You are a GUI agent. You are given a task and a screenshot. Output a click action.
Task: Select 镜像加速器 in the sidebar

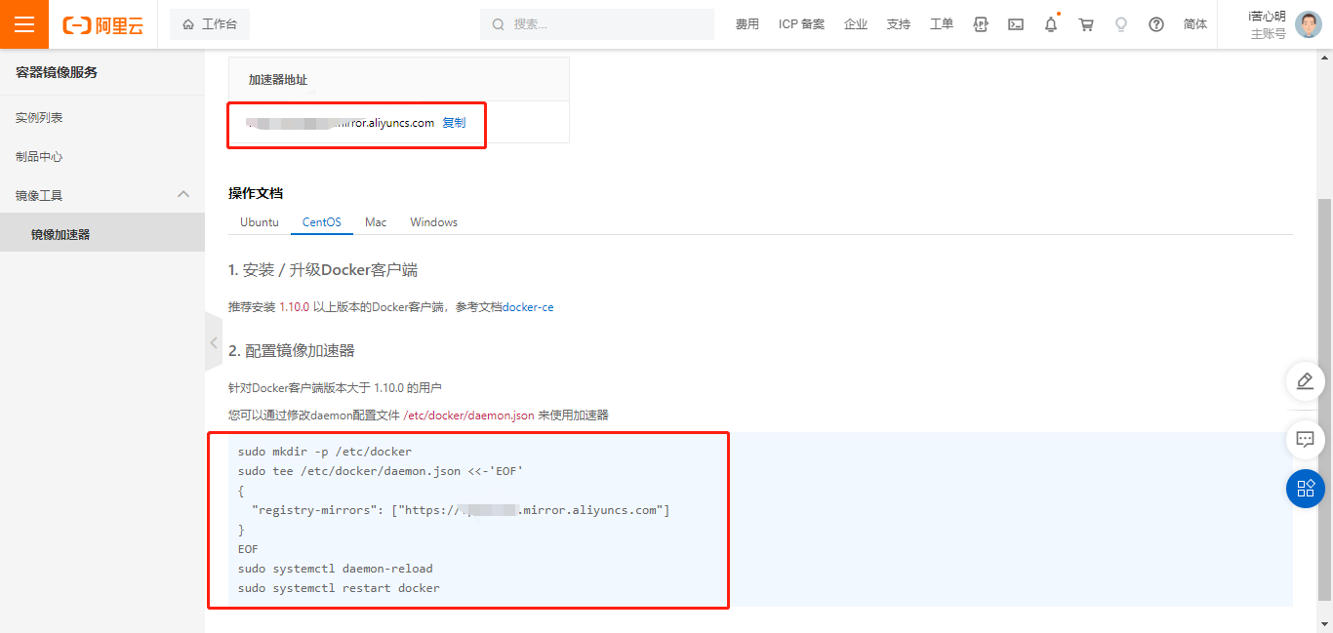coord(102,234)
